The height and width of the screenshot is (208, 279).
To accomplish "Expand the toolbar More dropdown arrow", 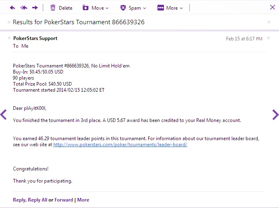I will coord(181,8).
